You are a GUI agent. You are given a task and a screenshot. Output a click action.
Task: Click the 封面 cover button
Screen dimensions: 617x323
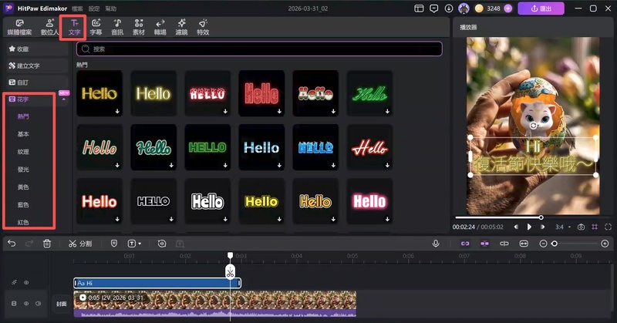(61, 304)
